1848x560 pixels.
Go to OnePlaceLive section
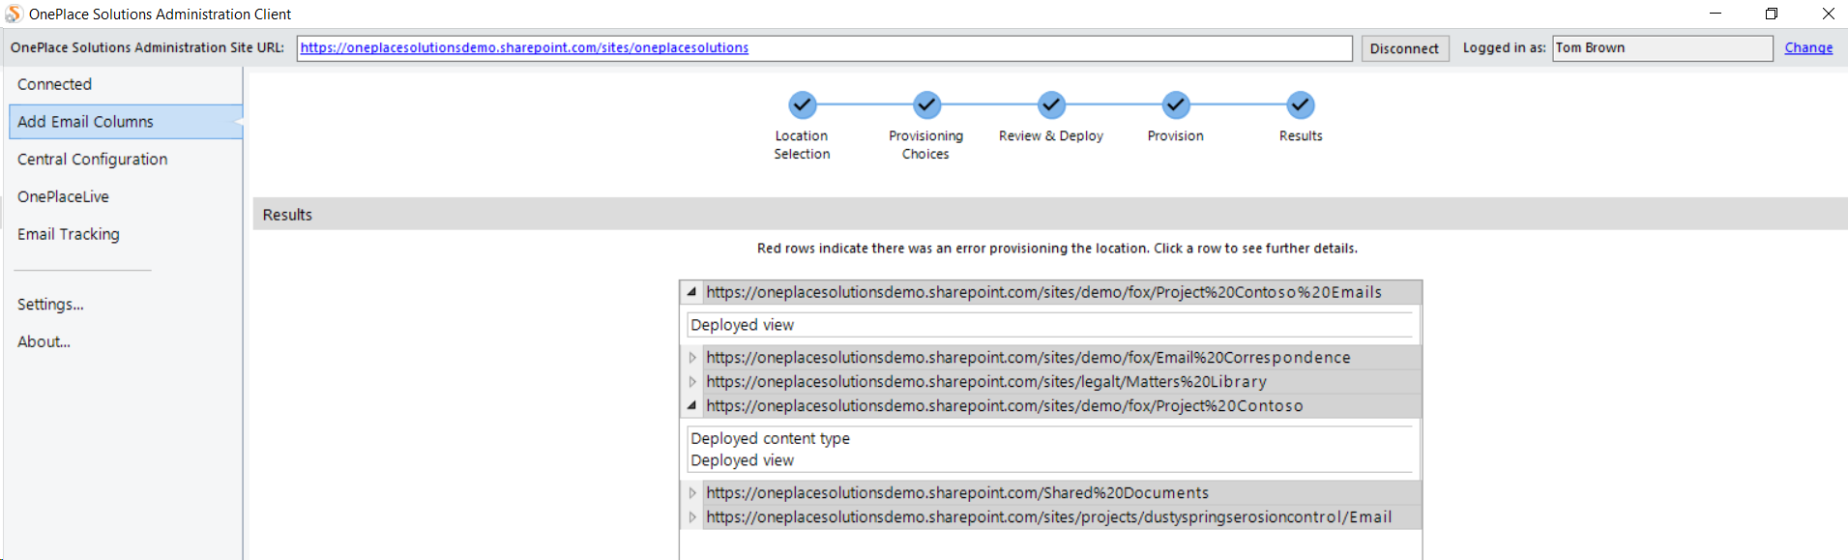coord(126,197)
